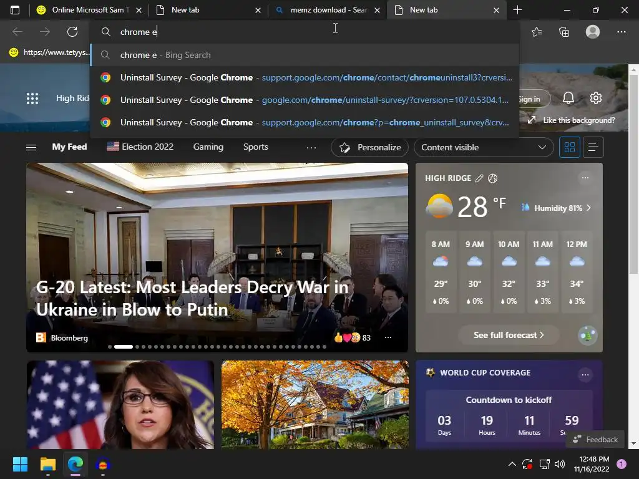
Task: Open Windows Start button
Action: point(20,464)
